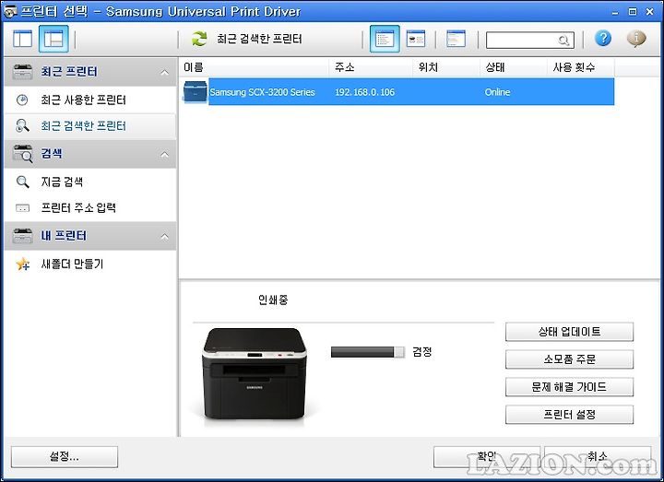The width and height of the screenshot is (664, 482).
Task: Start 지금 검색 printer search
Action: tap(62, 182)
